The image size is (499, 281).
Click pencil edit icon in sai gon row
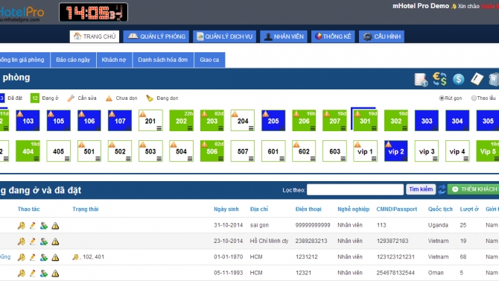point(33,226)
